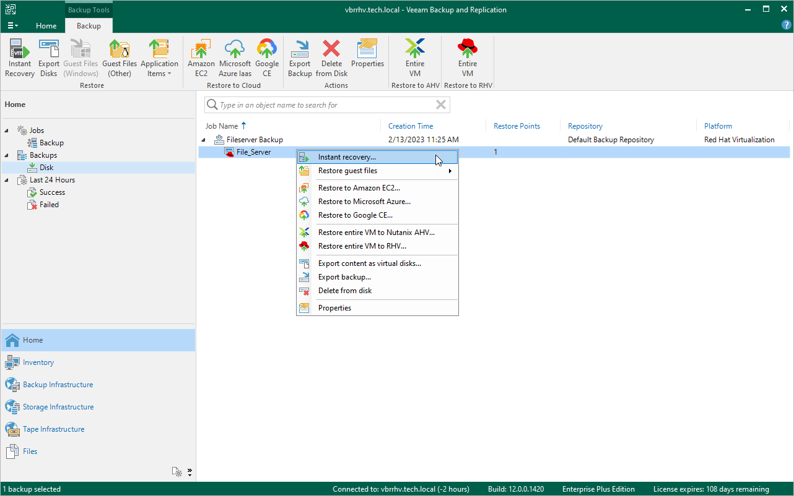The image size is (794, 496).
Task: Click Export Backup in Actions group
Action: coord(300,58)
